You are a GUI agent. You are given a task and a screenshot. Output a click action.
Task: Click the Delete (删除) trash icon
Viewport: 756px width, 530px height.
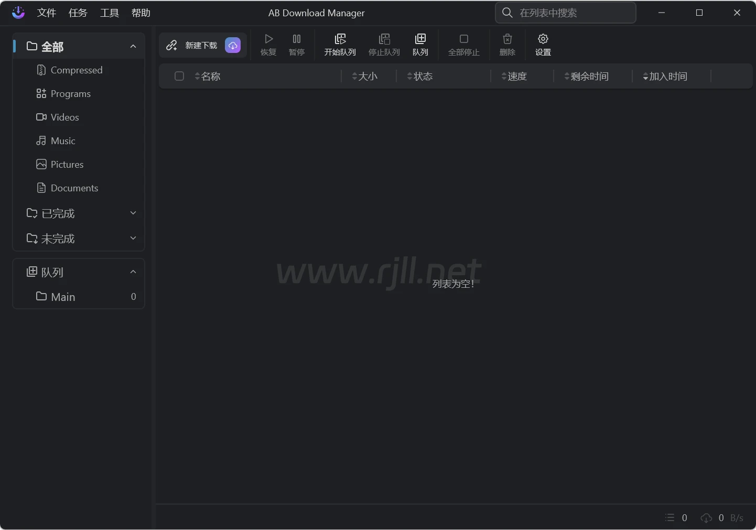click(507, 39)
